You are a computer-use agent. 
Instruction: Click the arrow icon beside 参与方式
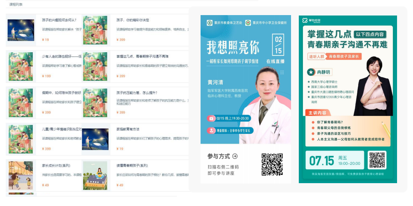click(x=235, y=156)
